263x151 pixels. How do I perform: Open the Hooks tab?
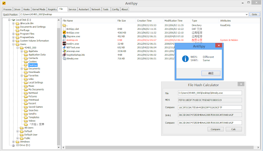click(x=26, y=9)
